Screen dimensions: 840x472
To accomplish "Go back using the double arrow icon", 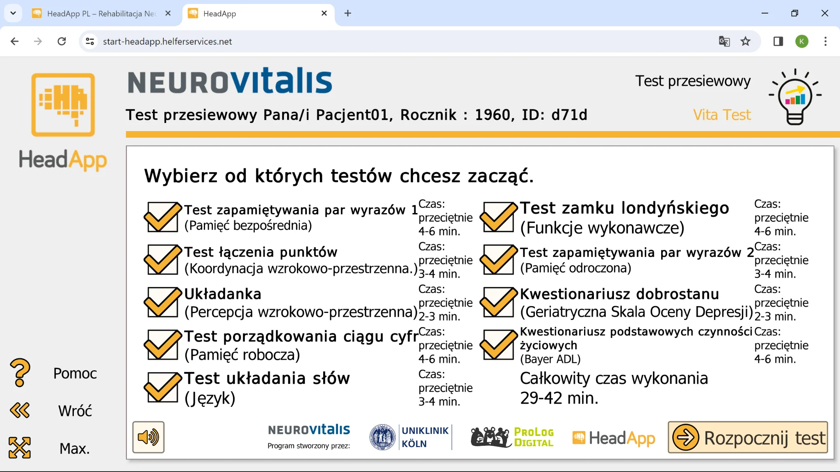I will point(20,410).
